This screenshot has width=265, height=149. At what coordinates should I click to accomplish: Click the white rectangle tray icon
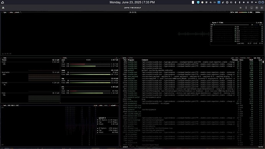[193, 2]
